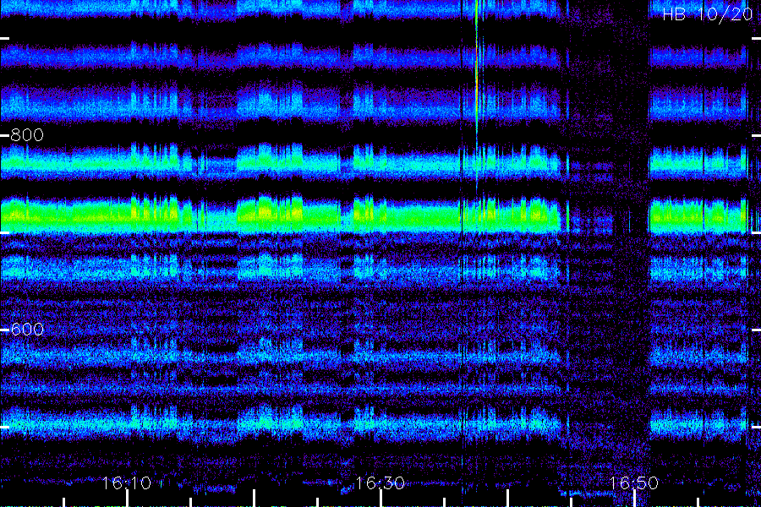Click the 16:50 time axis label
Image resolution: width=761 pixels, height=507 pixels.
(x=634, y=482)
